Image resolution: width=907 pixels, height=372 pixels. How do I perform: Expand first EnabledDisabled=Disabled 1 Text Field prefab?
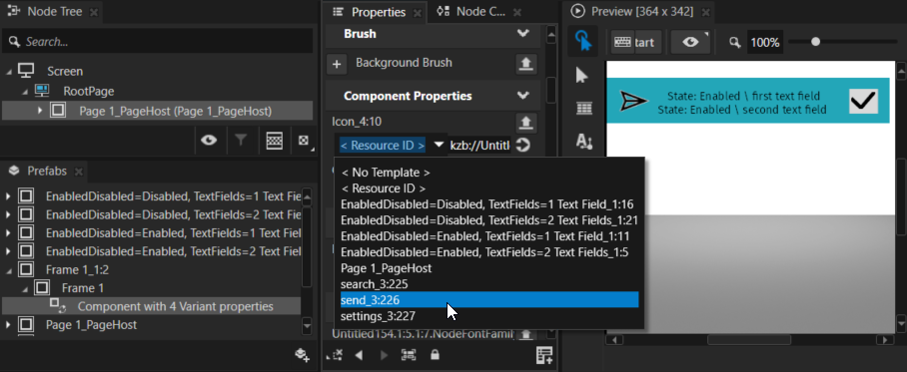[8, 197]
